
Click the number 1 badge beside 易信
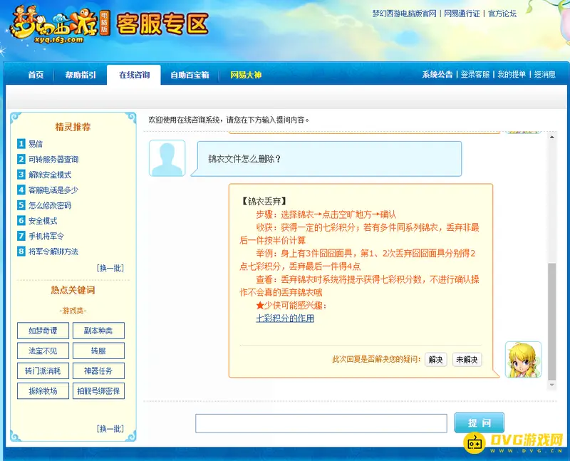pos(21,144)
